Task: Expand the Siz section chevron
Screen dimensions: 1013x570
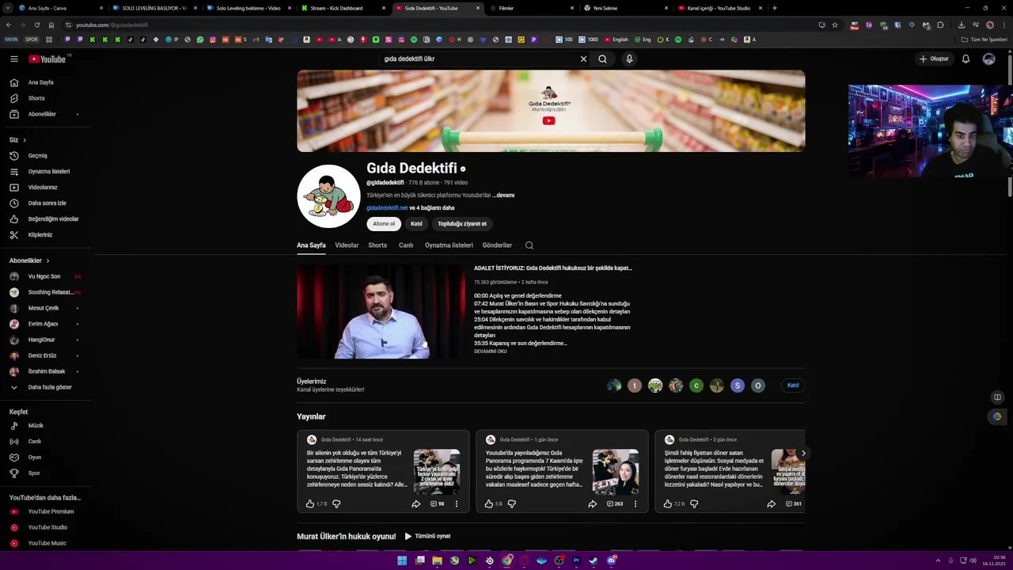Action: point(24,140)
